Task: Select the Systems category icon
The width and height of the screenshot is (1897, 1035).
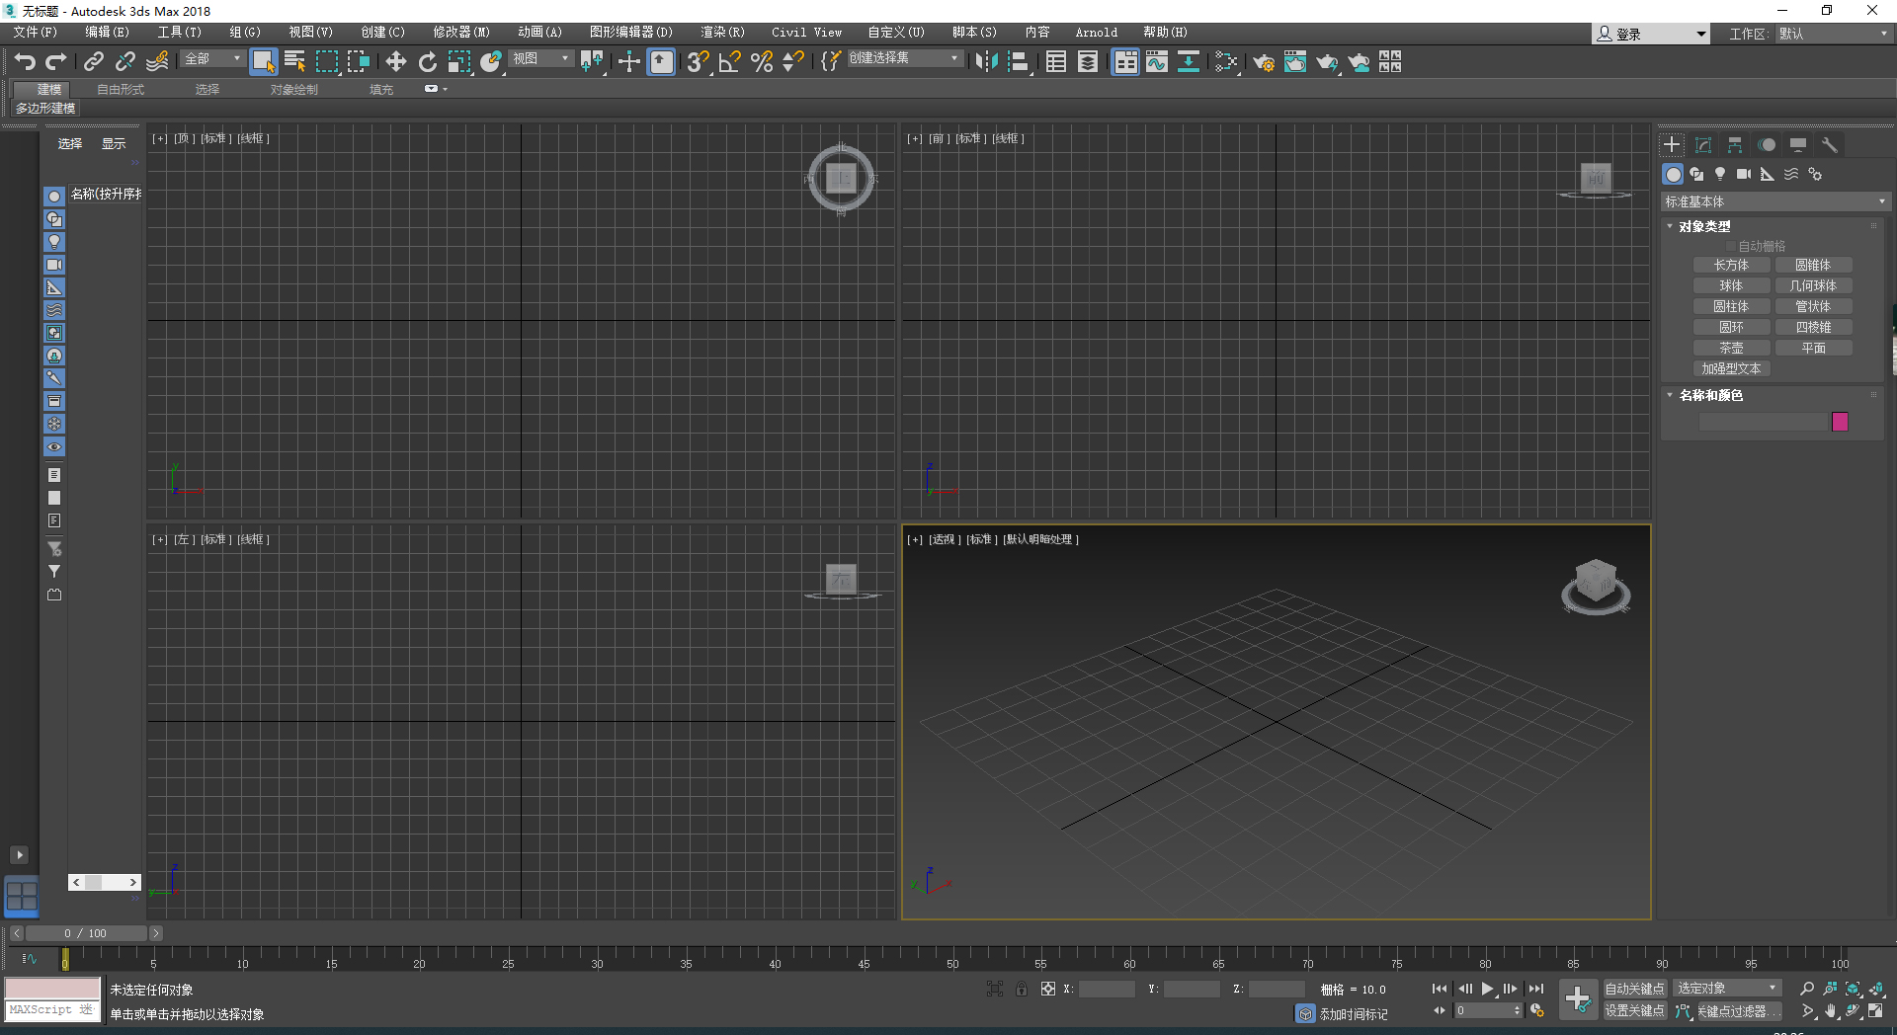Action: tap(1815, 174)
